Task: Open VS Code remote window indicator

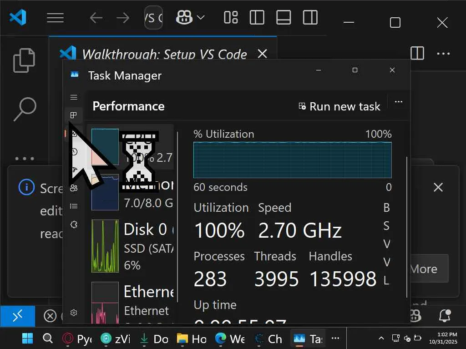Action: [17, 316]
